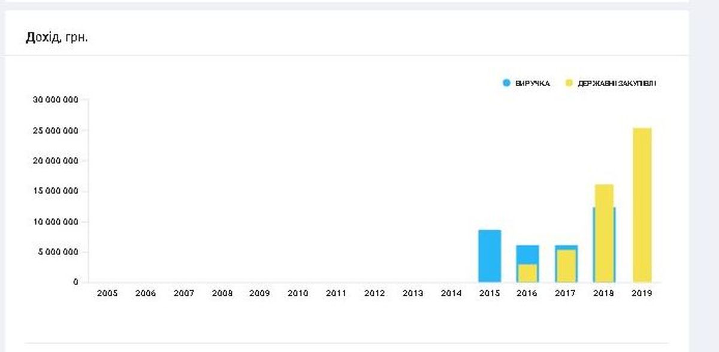Click the 2005 year label on axis
This screenshot has height=352, width=719.
(x=106, y=294)
